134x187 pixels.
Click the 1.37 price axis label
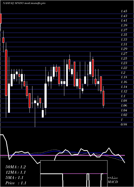[x=124, y=30]
